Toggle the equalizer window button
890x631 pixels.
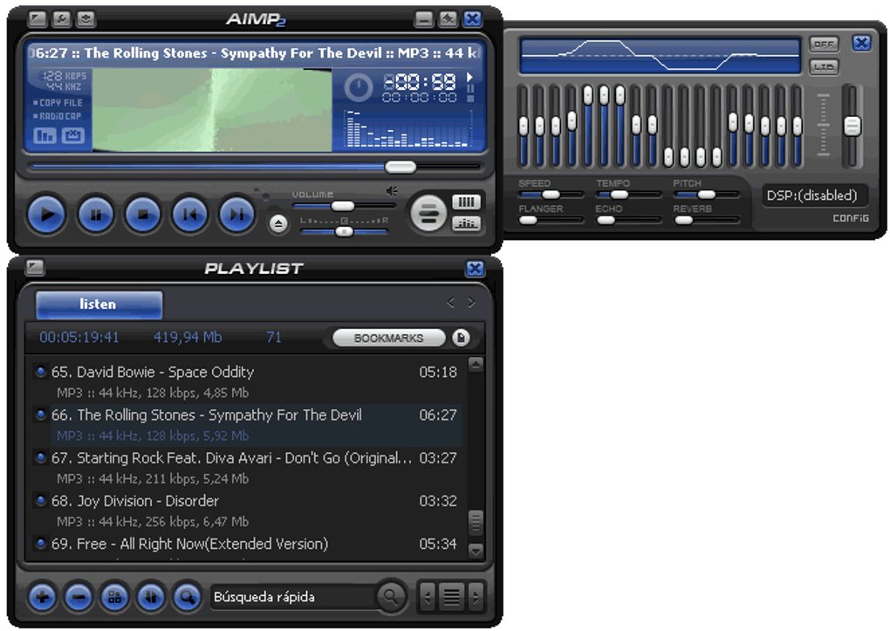coord(466,223)
